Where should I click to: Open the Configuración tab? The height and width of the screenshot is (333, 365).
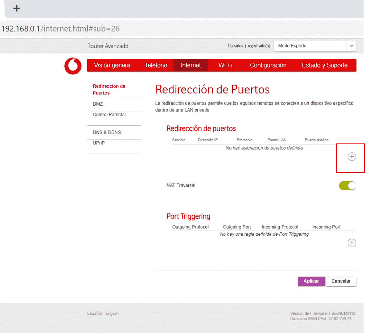(268, 65)
